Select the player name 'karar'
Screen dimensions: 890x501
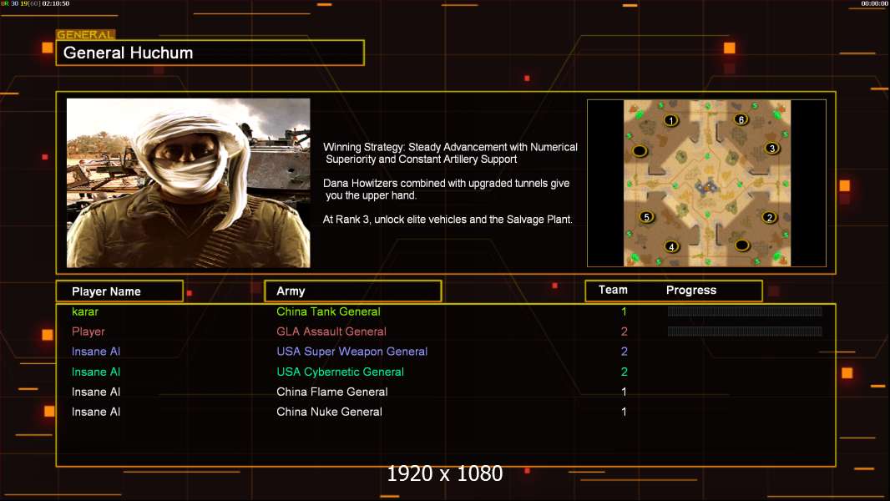pos(85,311)
